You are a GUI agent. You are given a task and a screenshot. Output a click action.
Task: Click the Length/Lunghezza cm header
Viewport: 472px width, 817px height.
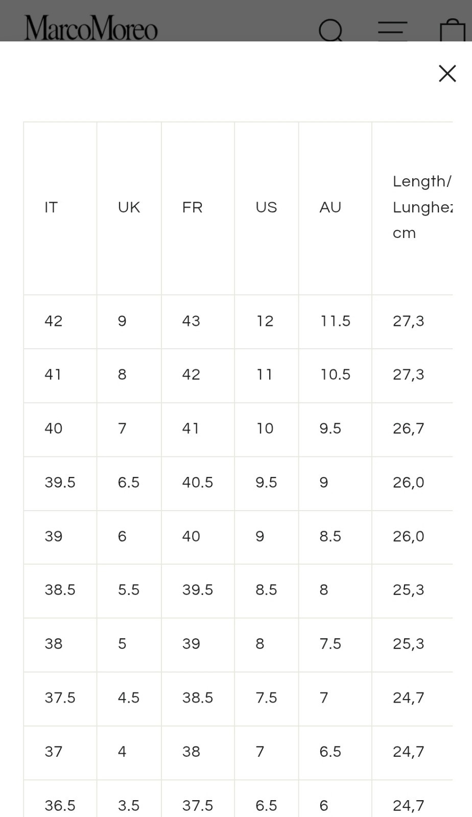(422, 207)
